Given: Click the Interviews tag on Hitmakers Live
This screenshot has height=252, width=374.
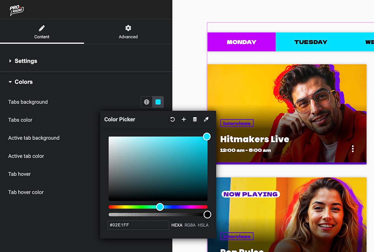Looking at the screenshot, I should pyautogui.click(x=237, y=123).
